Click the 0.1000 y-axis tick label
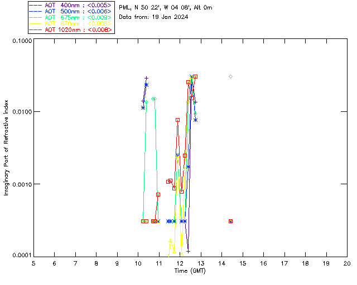357x285 pixels. pyautogui.click(x=22, y=41)
